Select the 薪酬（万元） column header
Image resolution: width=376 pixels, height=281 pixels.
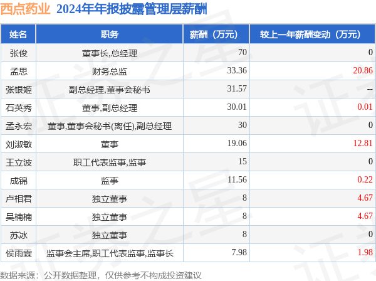pos(216,34)
